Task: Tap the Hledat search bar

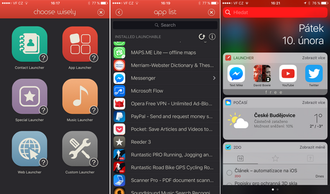Action: (x=275, y=12)
